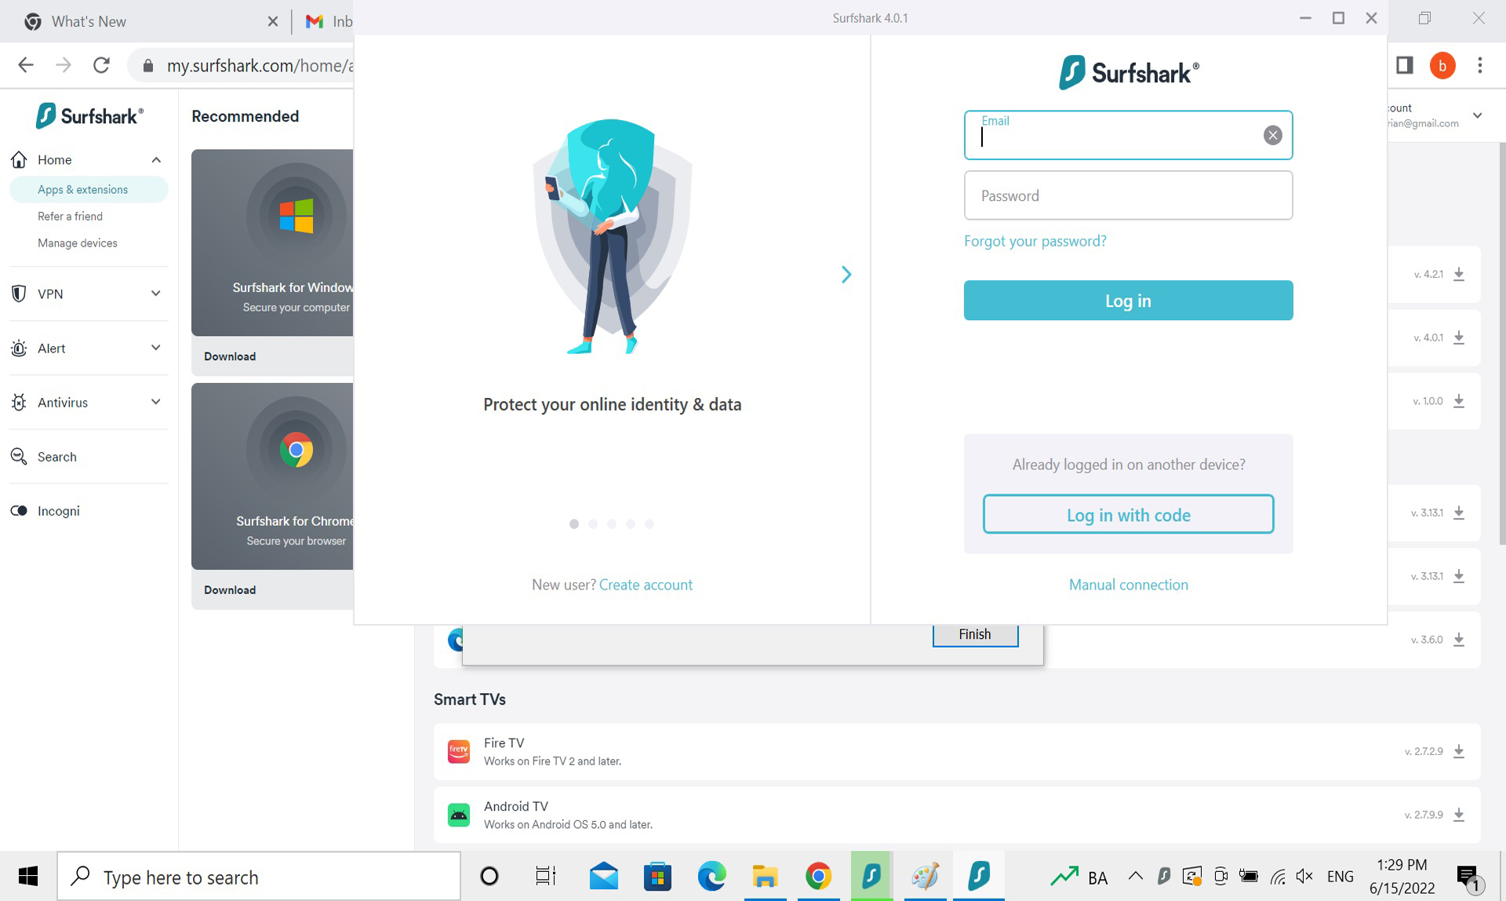1506x901 pixels.
Task: Click inside the Password input field
Action: [1127, 195]
